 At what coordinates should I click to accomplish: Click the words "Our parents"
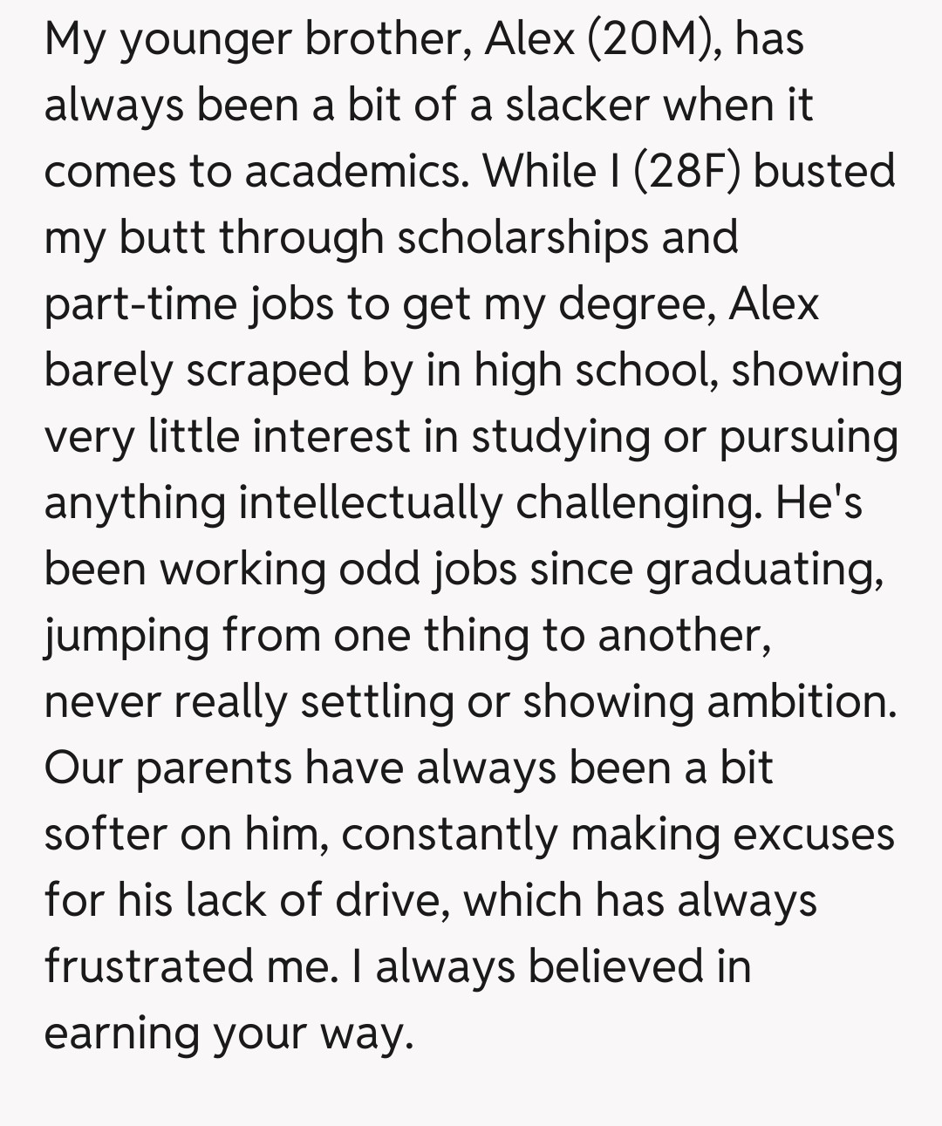[x=167, y=769]
